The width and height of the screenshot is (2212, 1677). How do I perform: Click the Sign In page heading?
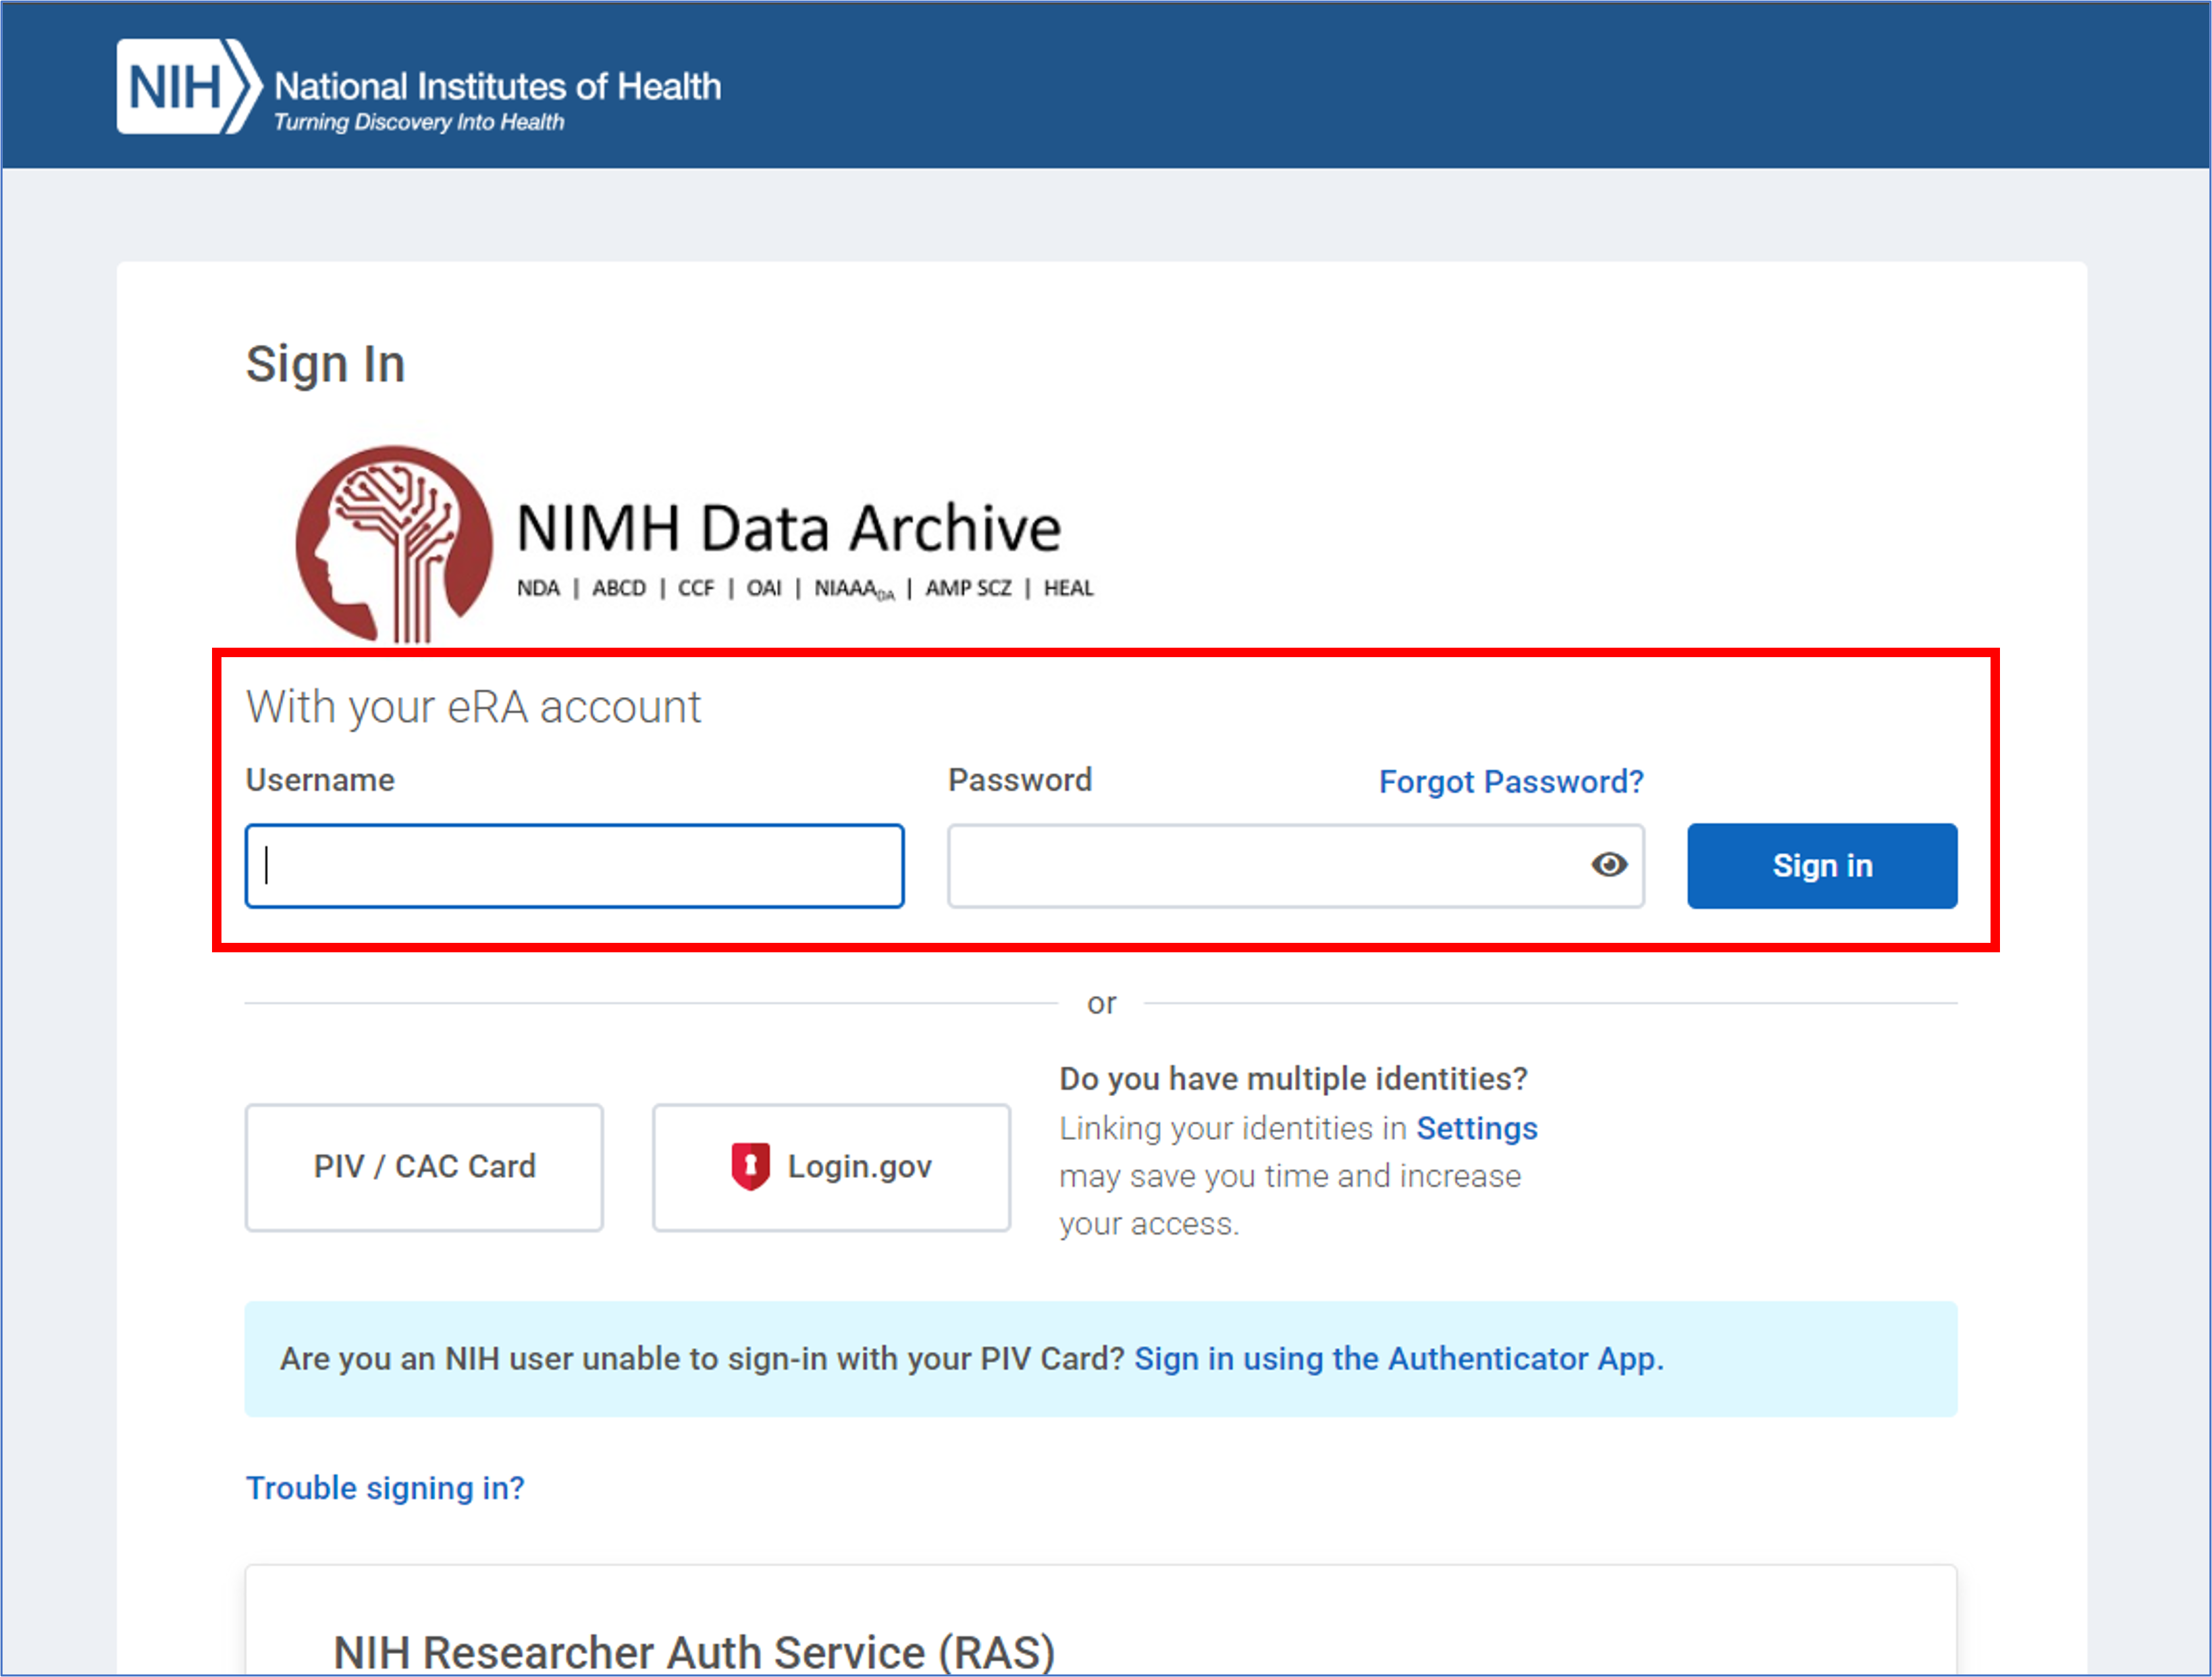pyautogui.click(x=325, y=364)
